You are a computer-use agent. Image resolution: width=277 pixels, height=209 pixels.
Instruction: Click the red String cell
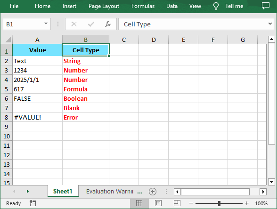[x=86, y=61]
